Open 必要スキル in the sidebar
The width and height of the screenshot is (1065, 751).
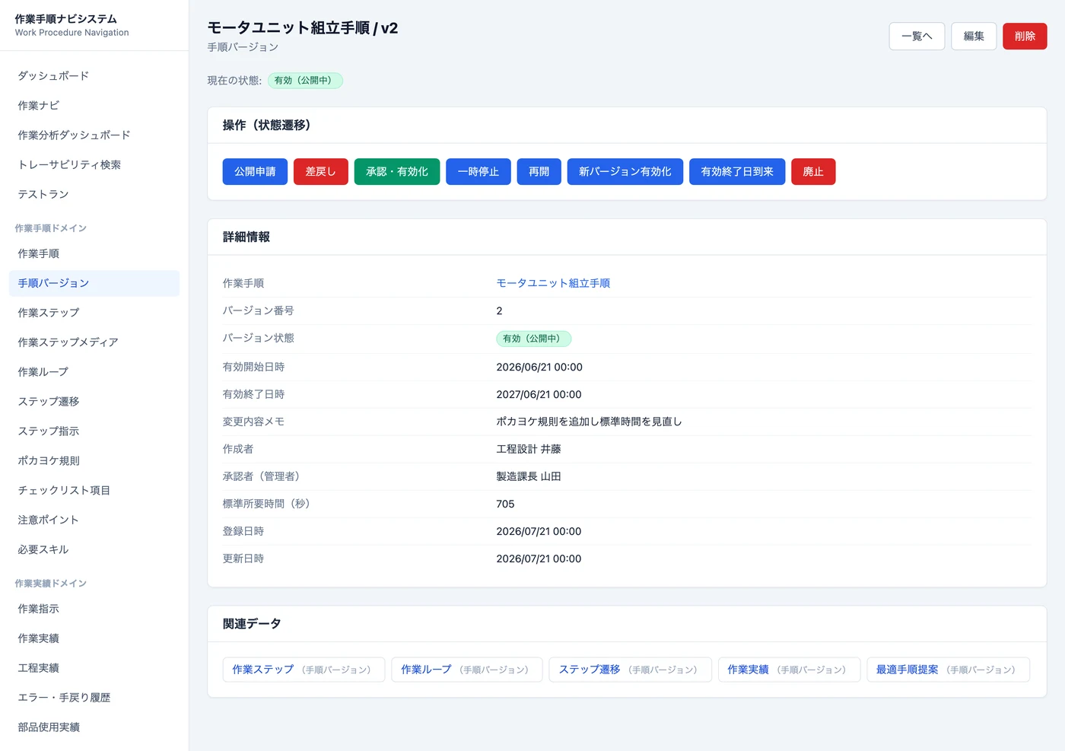[94, 550]
